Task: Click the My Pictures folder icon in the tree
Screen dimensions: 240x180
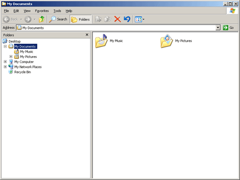Action: click(16, 56)
